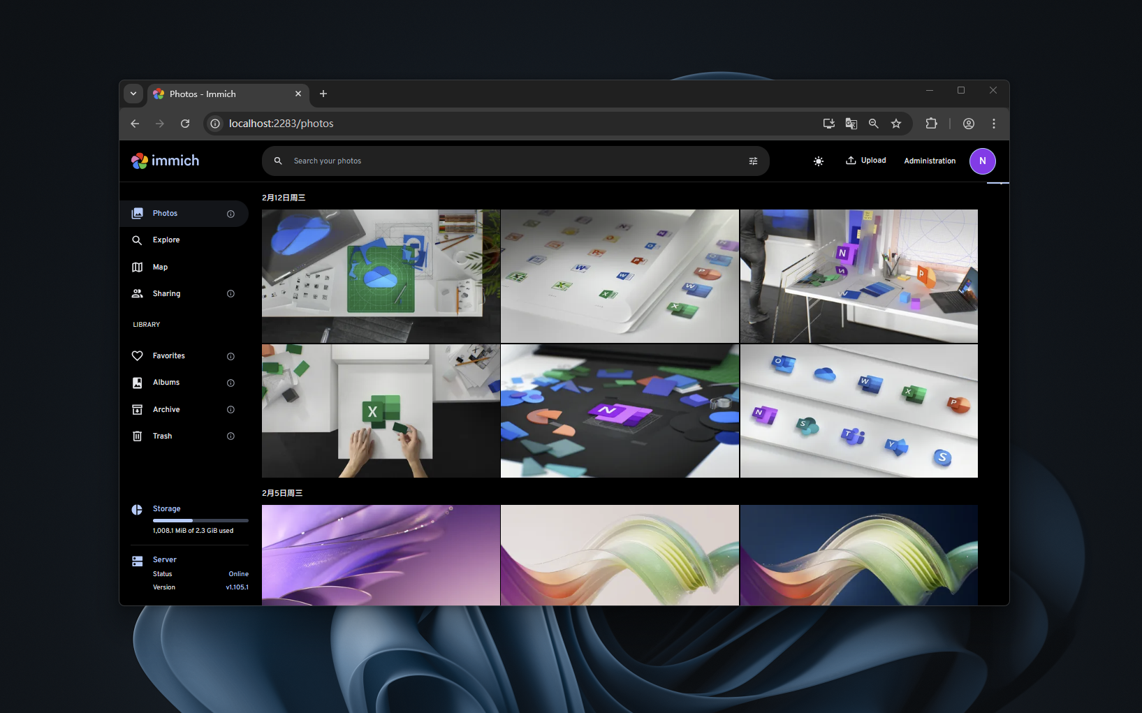Go forward in browser history
Image resolution: width=1142 pixels, height=713 pixels.
coord(160,124)
